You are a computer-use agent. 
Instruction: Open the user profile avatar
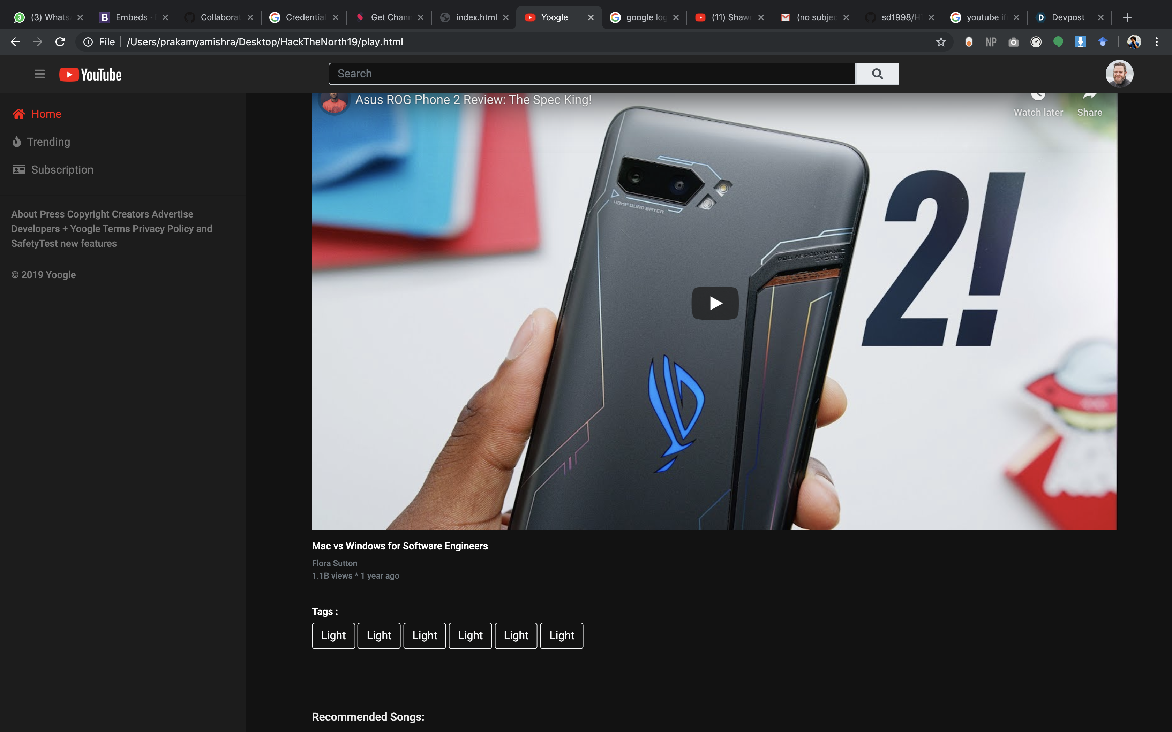[x=1119, y=74]
